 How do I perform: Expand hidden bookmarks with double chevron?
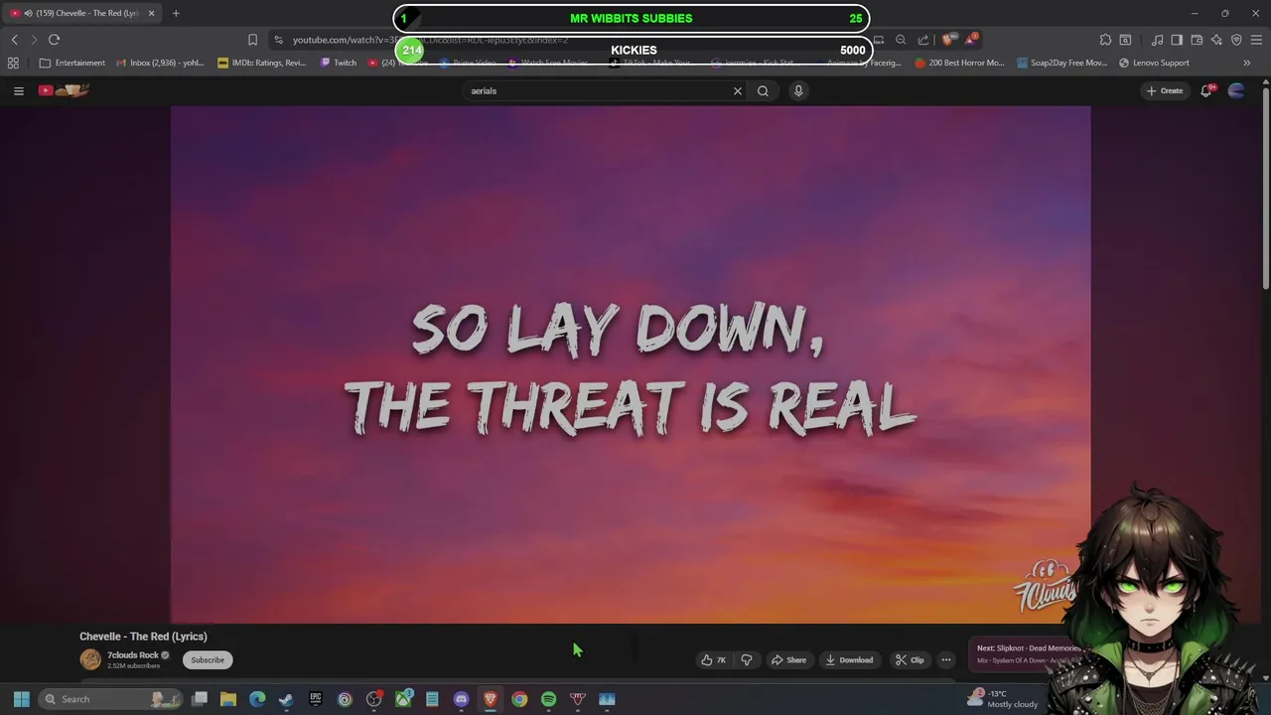1246,63
